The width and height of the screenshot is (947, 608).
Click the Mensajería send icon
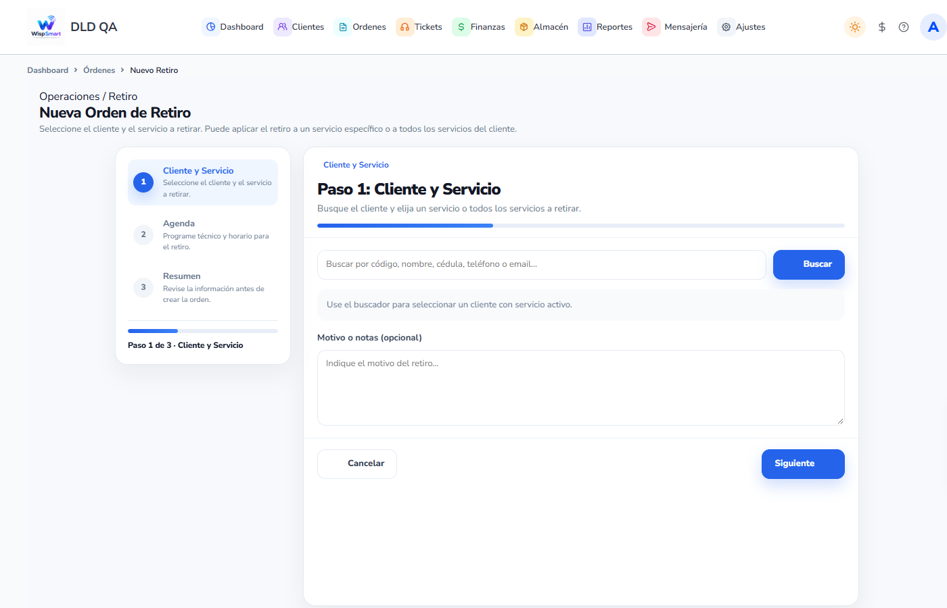coord(651,27)
